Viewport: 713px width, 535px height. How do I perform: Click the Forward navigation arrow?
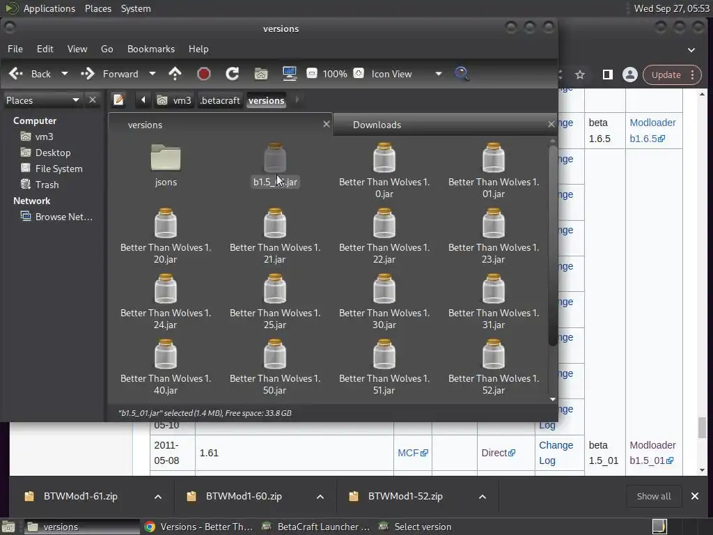pyautogui.click(x=109, y=74)
